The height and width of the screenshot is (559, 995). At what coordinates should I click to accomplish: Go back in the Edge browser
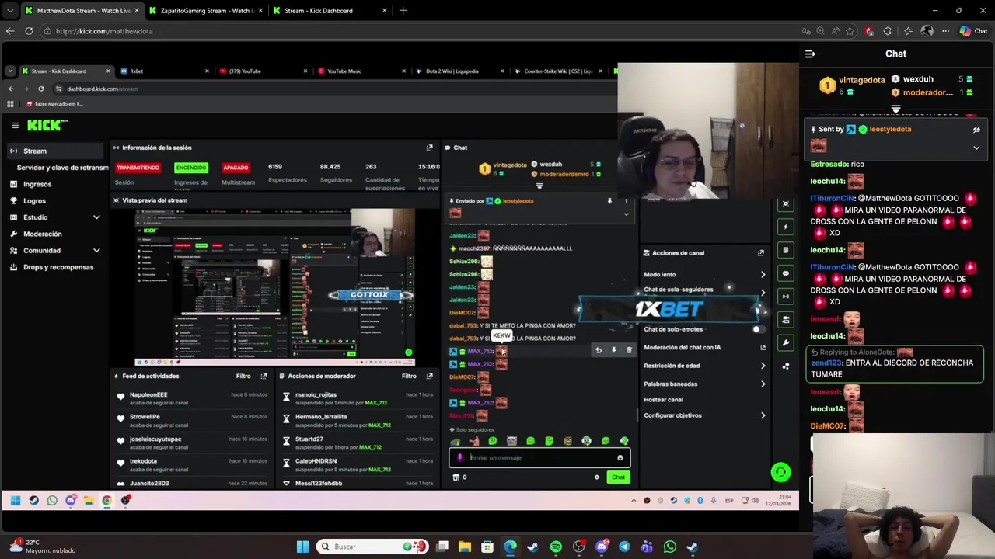tap(10, 31)
